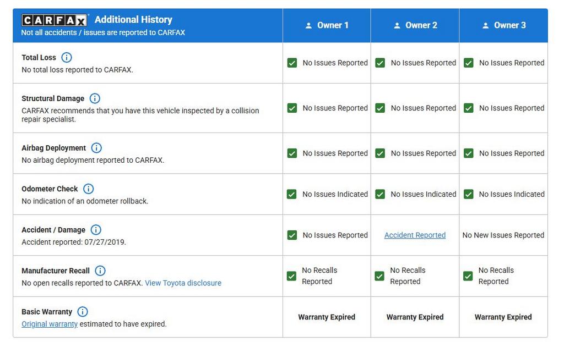
Task: Open the Structural Damage info icon
Action: 95,98
